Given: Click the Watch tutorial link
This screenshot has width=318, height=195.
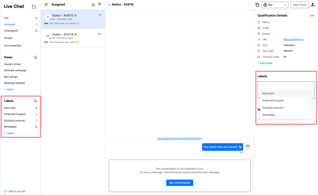Looking at the screenshot, I should click(16, 191).
